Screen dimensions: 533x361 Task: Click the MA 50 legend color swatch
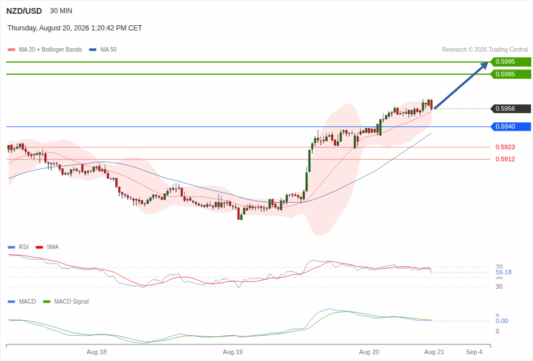point(93,49)
